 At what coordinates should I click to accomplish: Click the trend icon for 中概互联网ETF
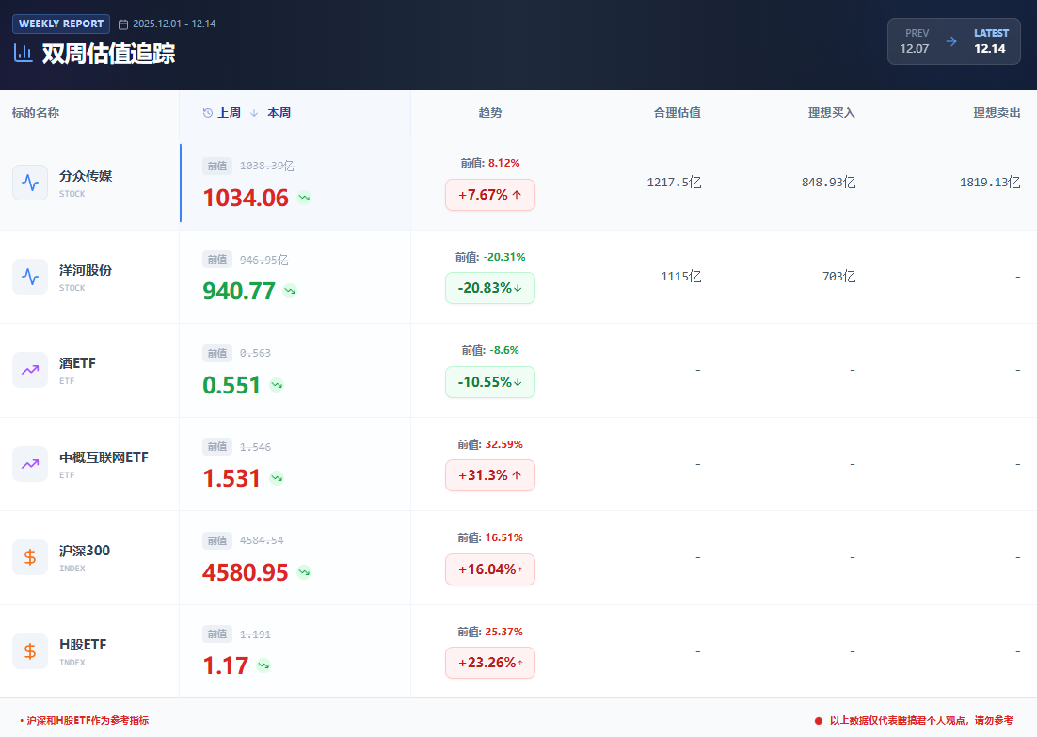(x=30, y=463)
